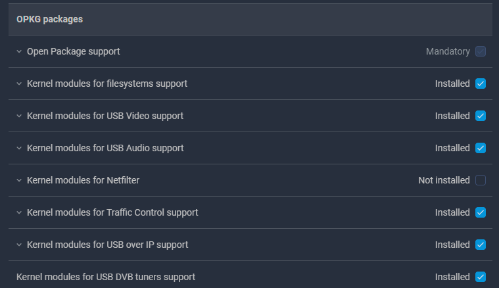Expand USB over IP support chevron
Viewport: 499px width, 288px height.
(x=19, y=245)
